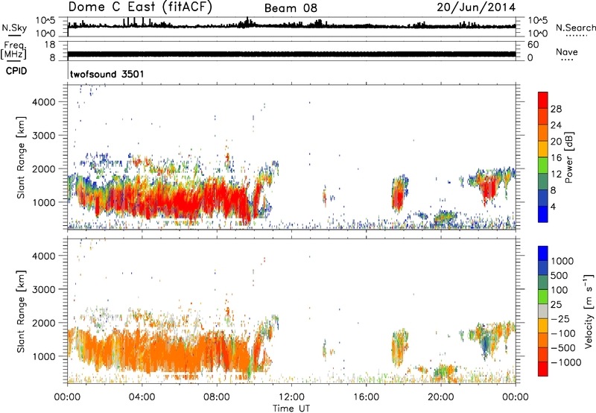Click the '3000' tick in power panel

tap(43, 136)
